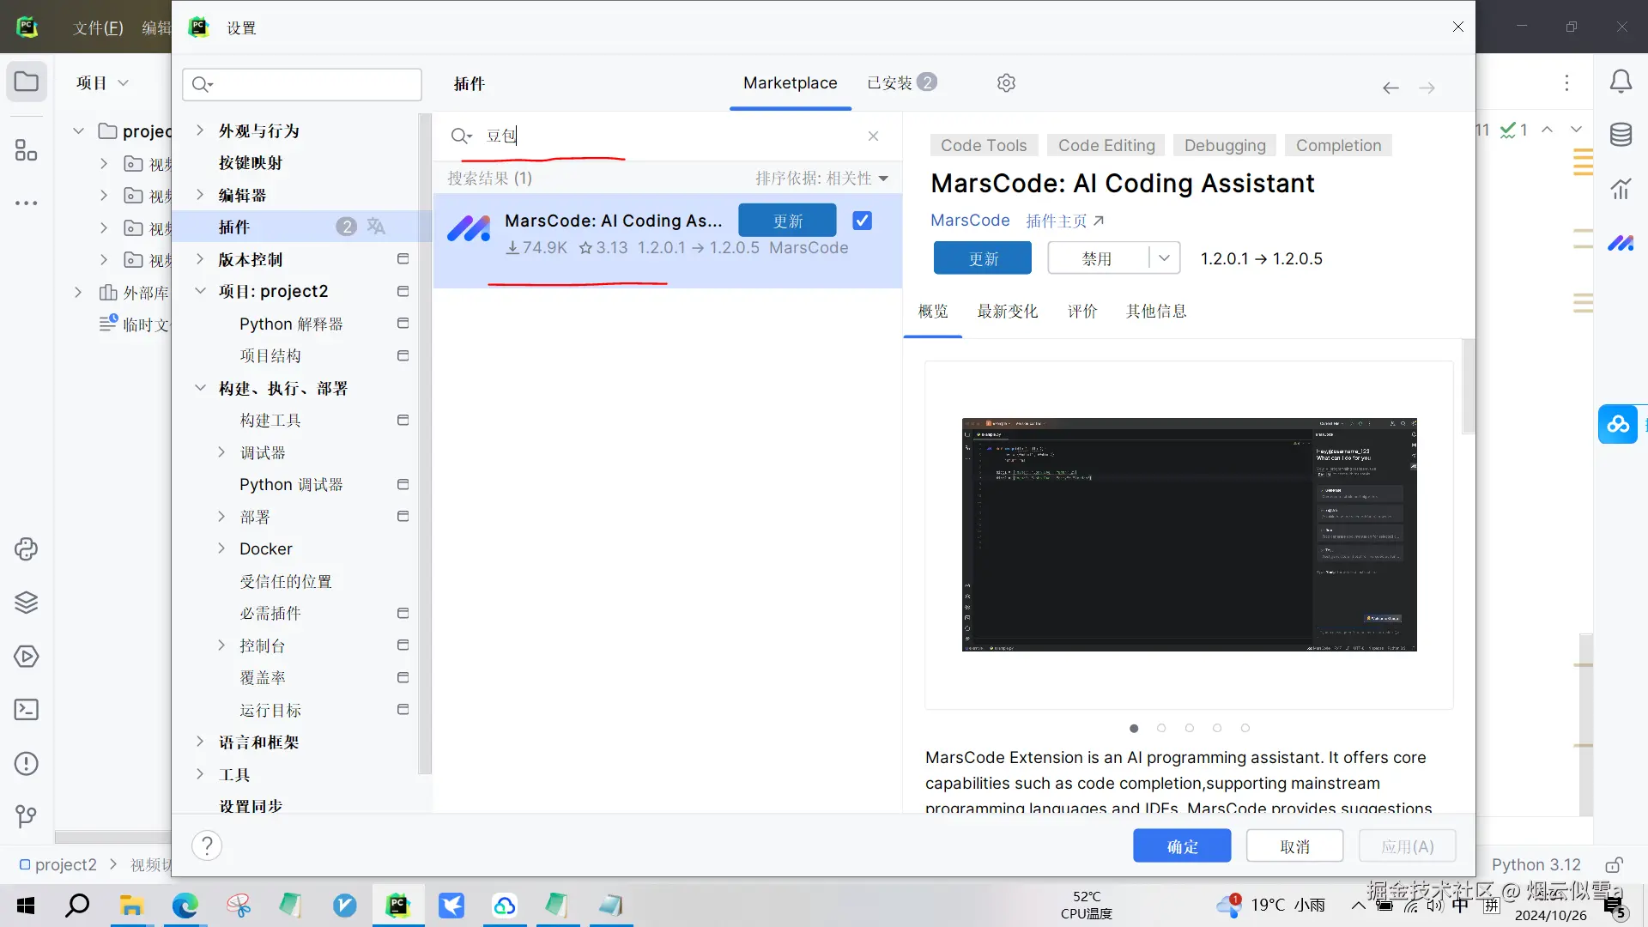
Task: Select last screenshot carousel dot
Action: pos(1245,728)
